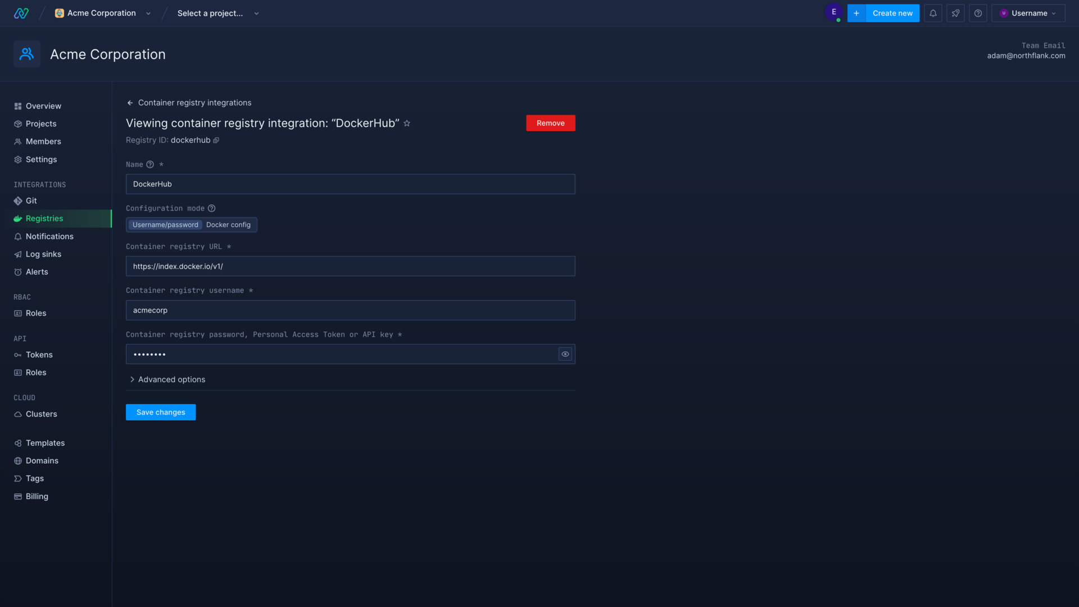Viewport: 1079px width, 607px height.
Task: Star the DockerHub integration as favorite
Action: (x=407, y=123)
